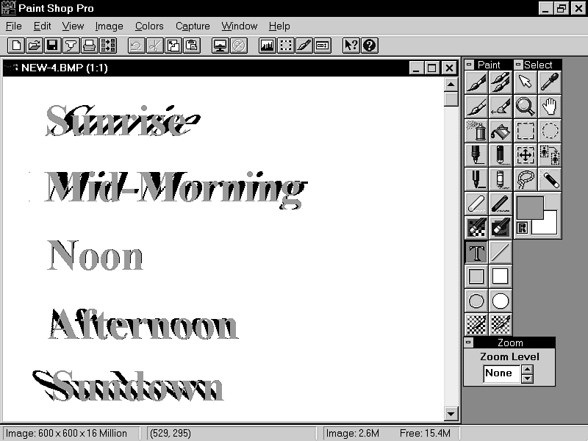Viewport: 588px width, 441px height.
Task: Select the rectangular selection tool
Action: (525, 131)
